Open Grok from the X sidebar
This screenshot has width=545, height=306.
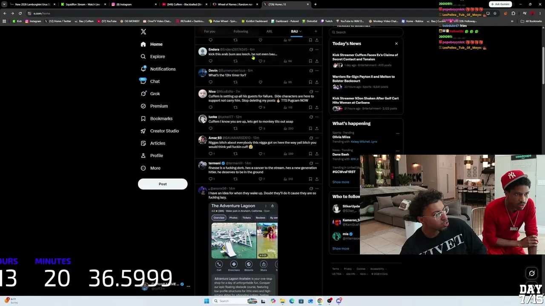click(150, 93)
